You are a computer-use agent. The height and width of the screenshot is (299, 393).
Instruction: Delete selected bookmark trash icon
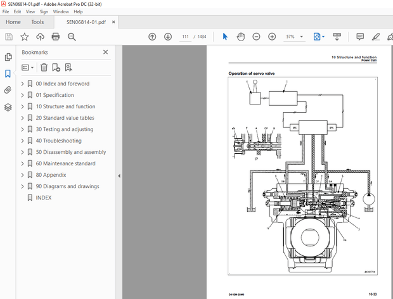(x=44, y=67)
